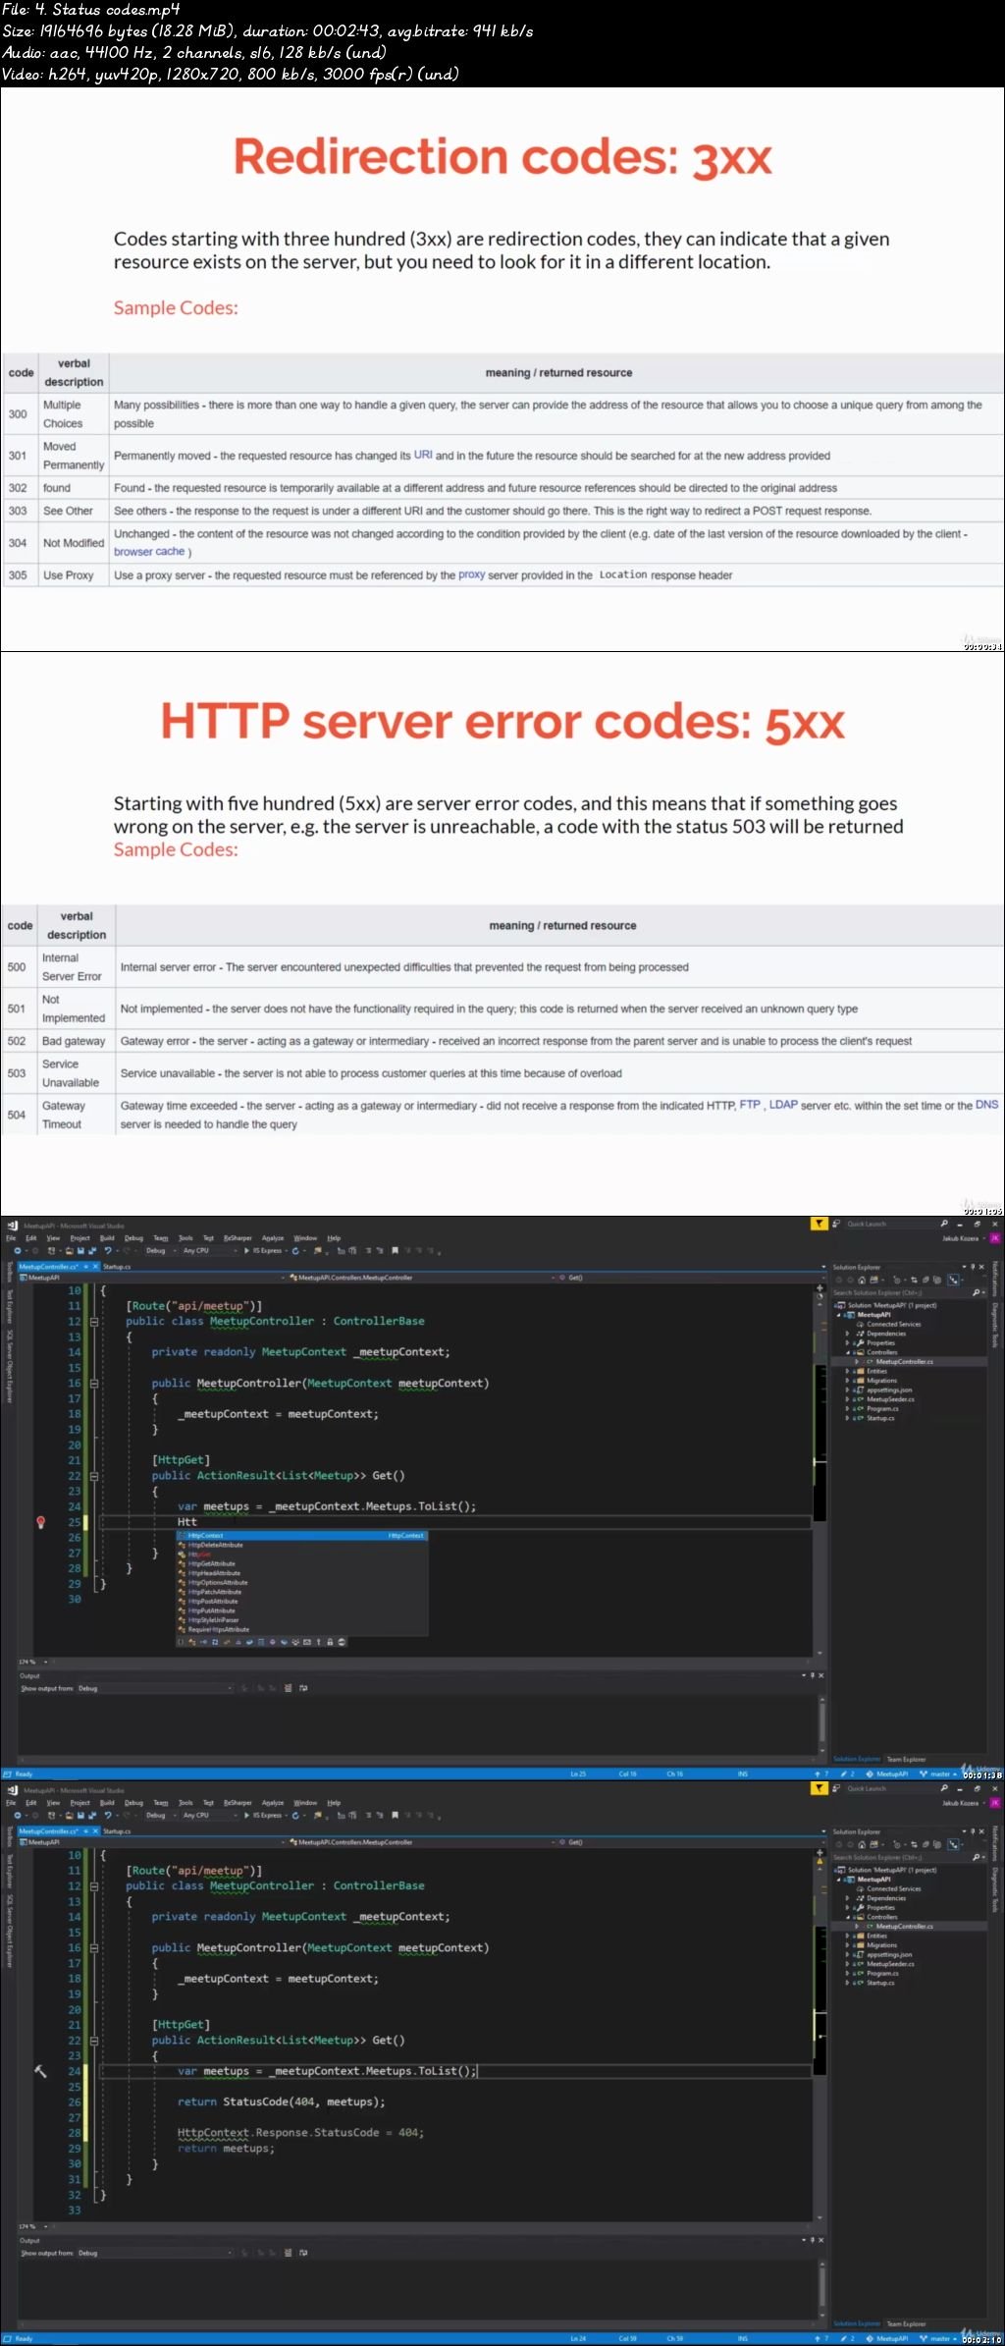Click the editor vertical scrollbar in the StatusCode(404) frame

(820, 2038)
